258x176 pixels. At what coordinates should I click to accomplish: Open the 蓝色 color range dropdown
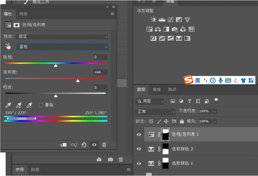(62, 47)
